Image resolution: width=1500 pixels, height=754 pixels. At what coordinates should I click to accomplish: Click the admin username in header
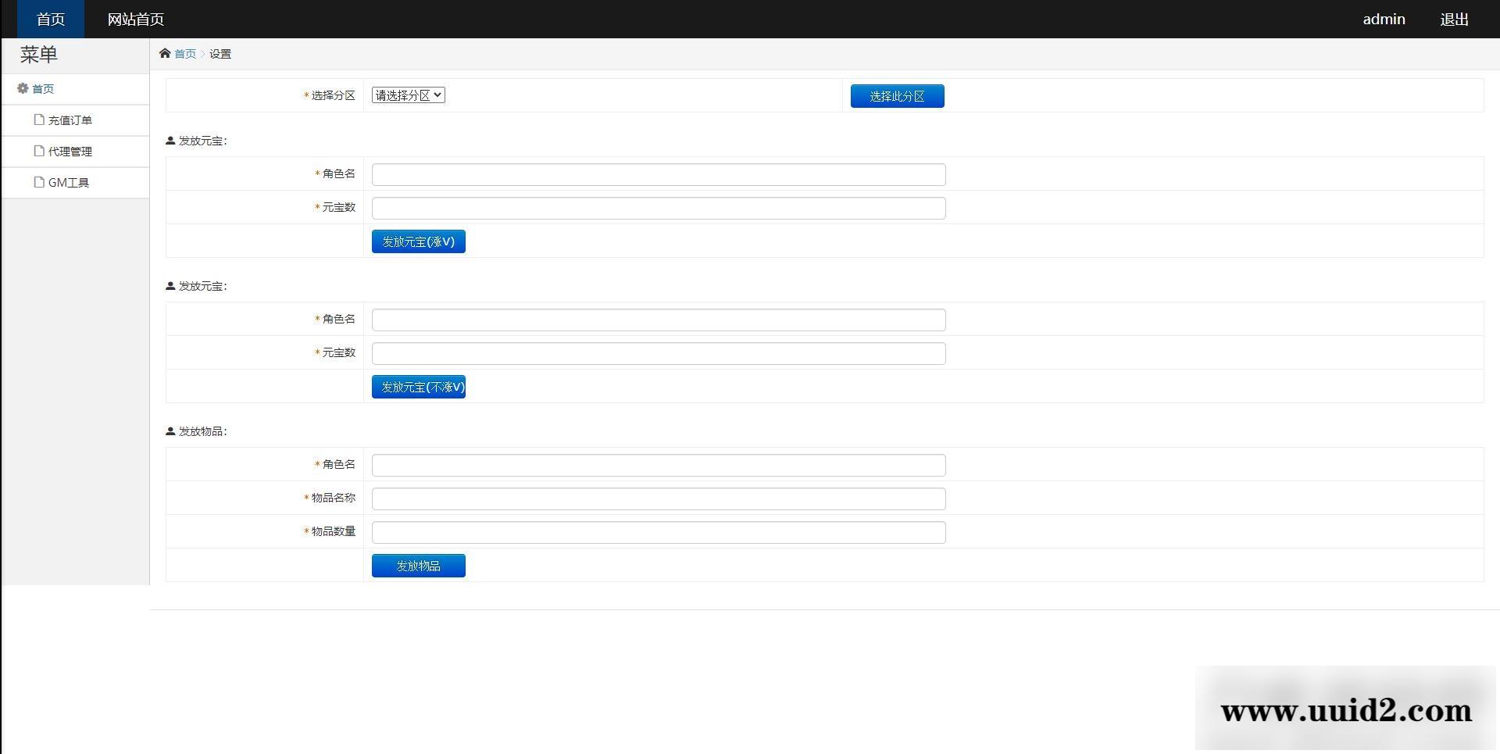pos(1384,19)
